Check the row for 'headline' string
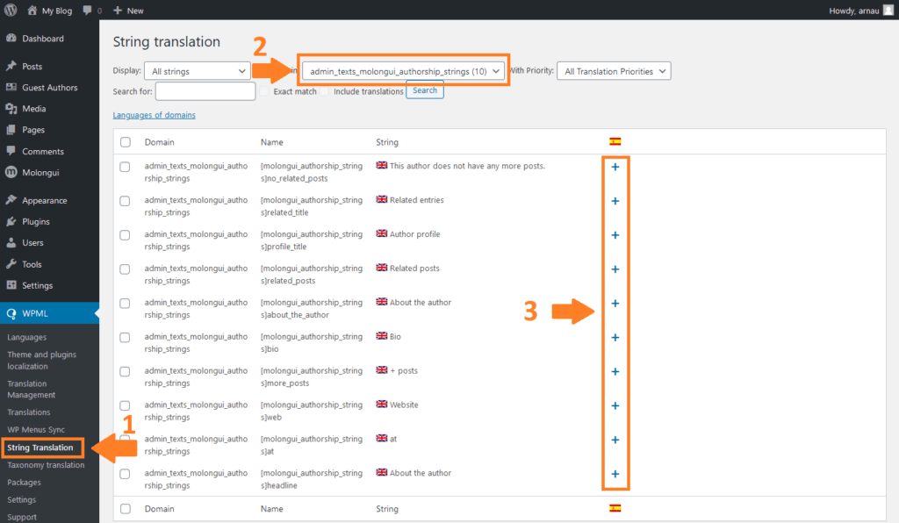 125,474
